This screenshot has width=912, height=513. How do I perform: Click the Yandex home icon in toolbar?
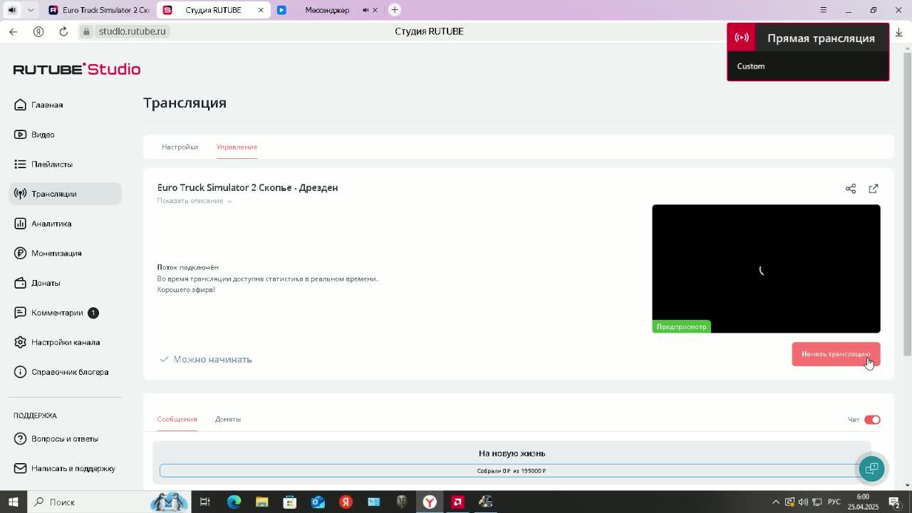click(38, 31)
